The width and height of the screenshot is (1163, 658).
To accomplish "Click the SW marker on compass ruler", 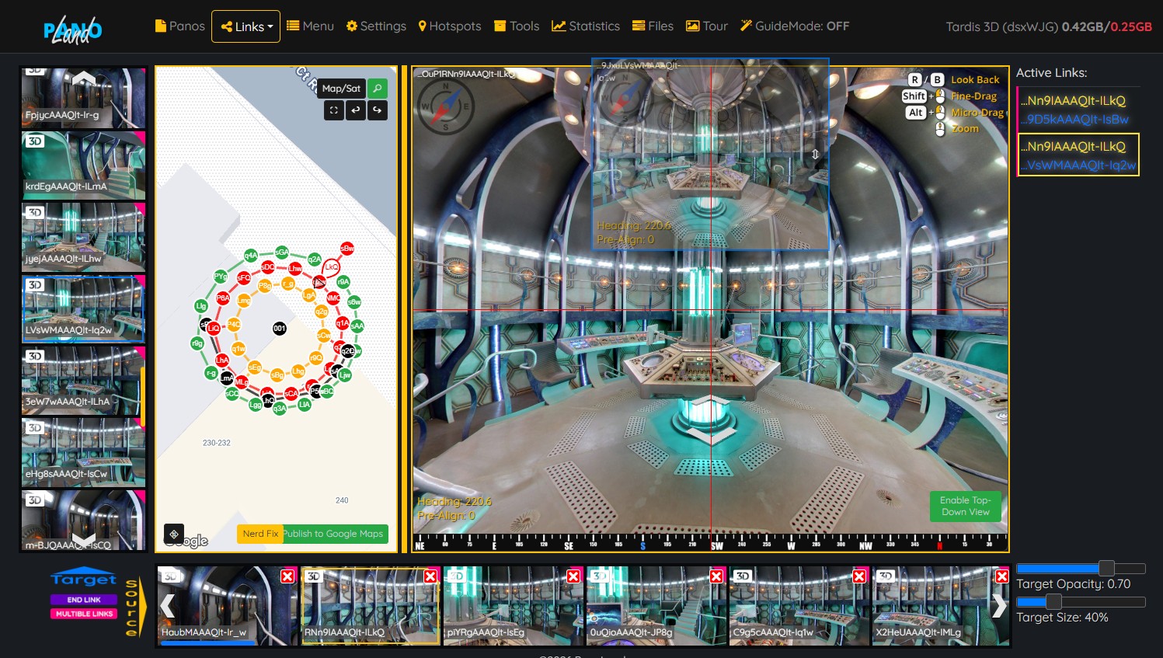I will coord(717,546).
